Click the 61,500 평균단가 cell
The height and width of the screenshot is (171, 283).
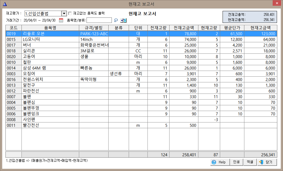pyautogui.click(x=232, y=34)
